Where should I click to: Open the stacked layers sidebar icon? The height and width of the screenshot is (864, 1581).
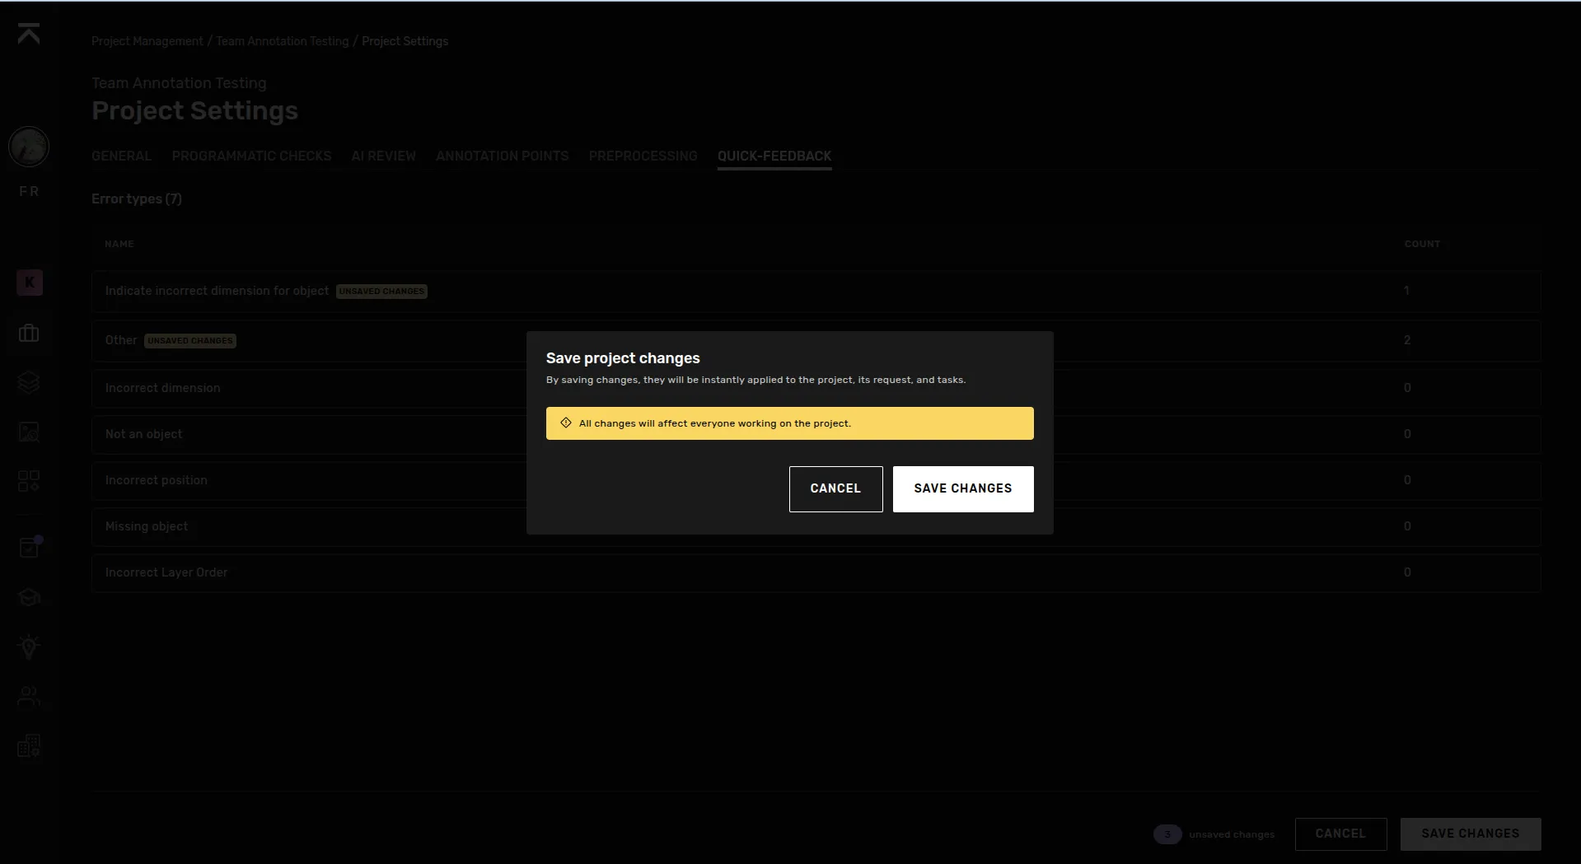[x=29, y=382]
